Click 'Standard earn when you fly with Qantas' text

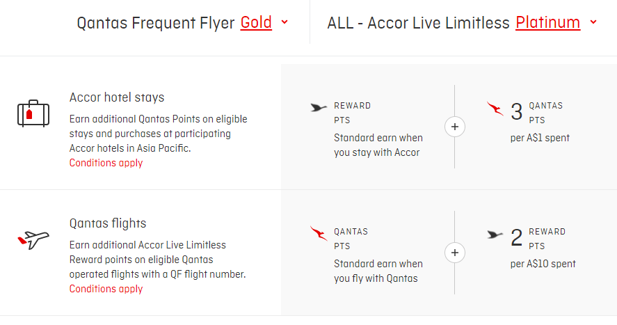[378, 271]
